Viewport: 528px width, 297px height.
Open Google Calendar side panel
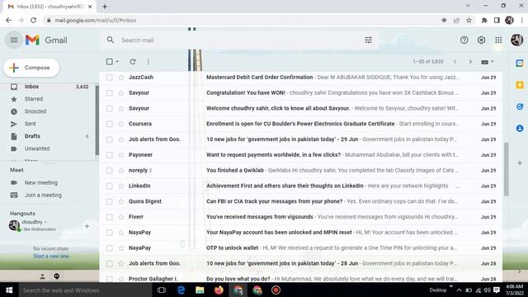tap(520, 64)
